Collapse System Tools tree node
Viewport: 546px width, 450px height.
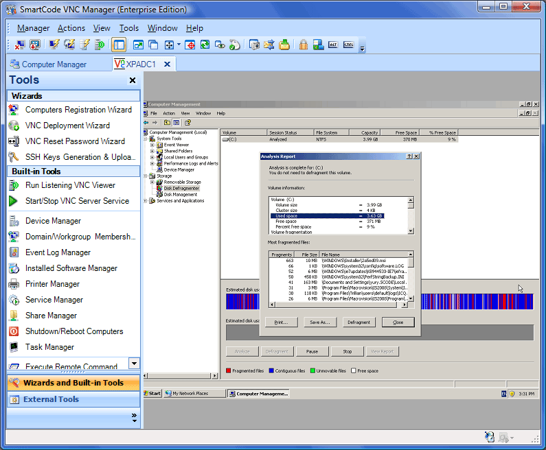tap(146, 139)
